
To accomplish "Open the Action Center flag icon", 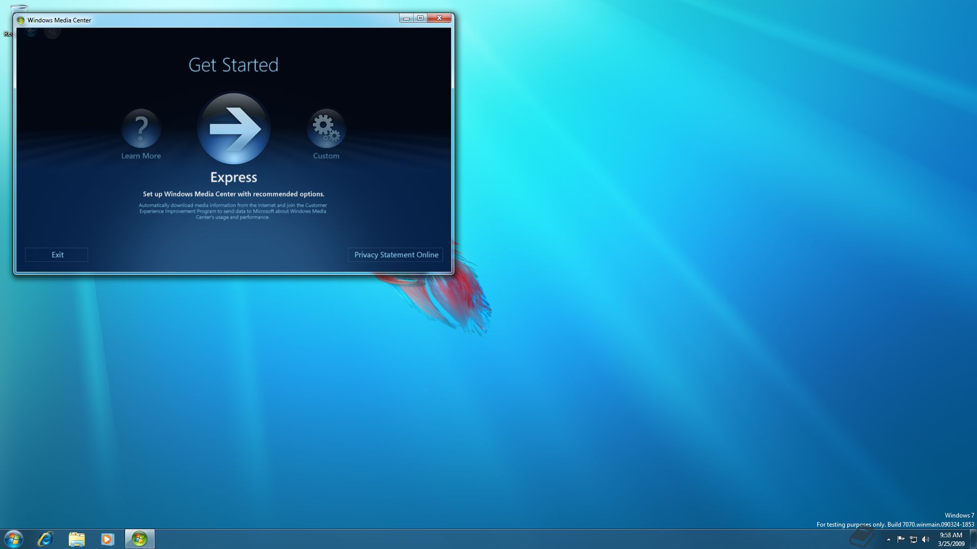I will (901, 539).
